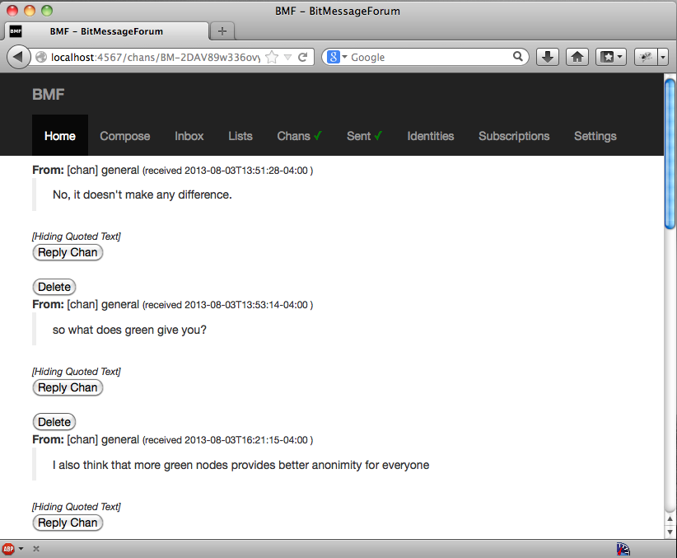Click the text 'so what does green give you?'
This screenshot has height=558, width=677.
click(x=129, y=331)
